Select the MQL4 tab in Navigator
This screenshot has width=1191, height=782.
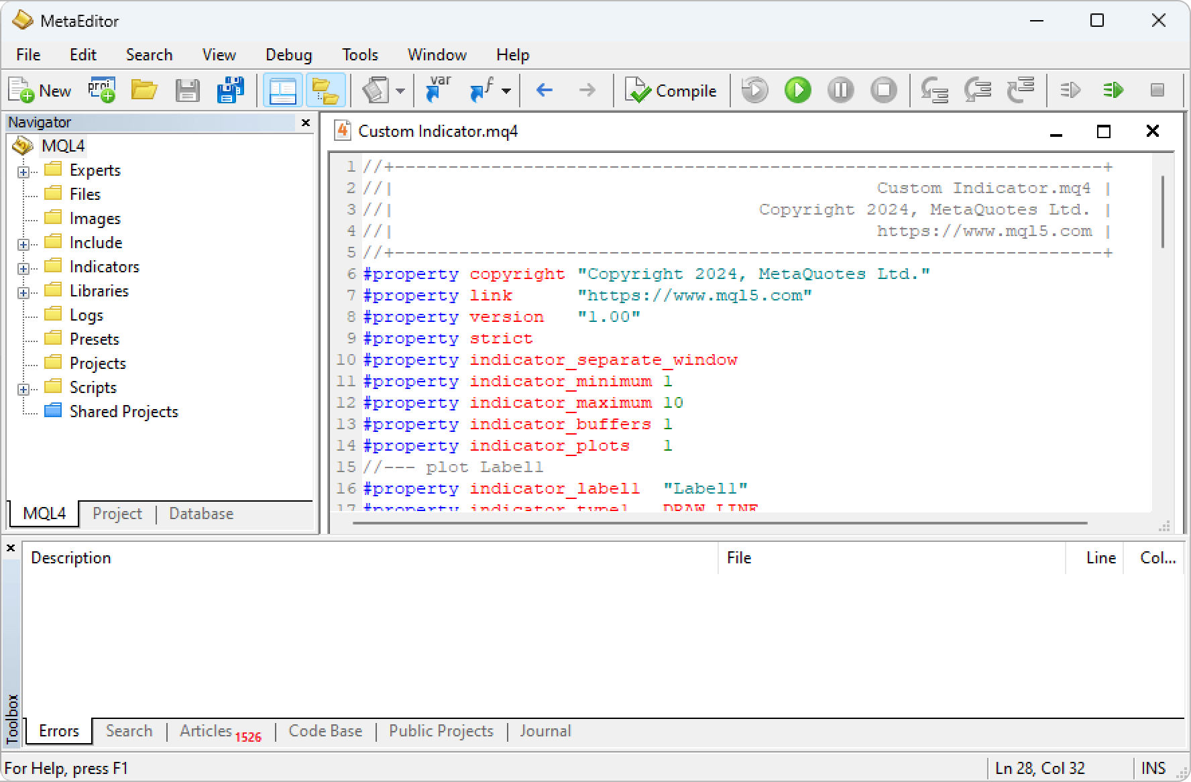coord(44,514)
